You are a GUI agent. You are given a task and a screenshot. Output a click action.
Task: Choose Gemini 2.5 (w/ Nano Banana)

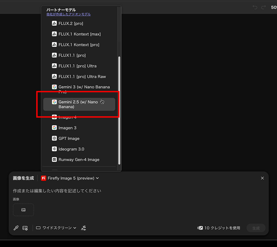pyautogui.click(x=79, y=104)
